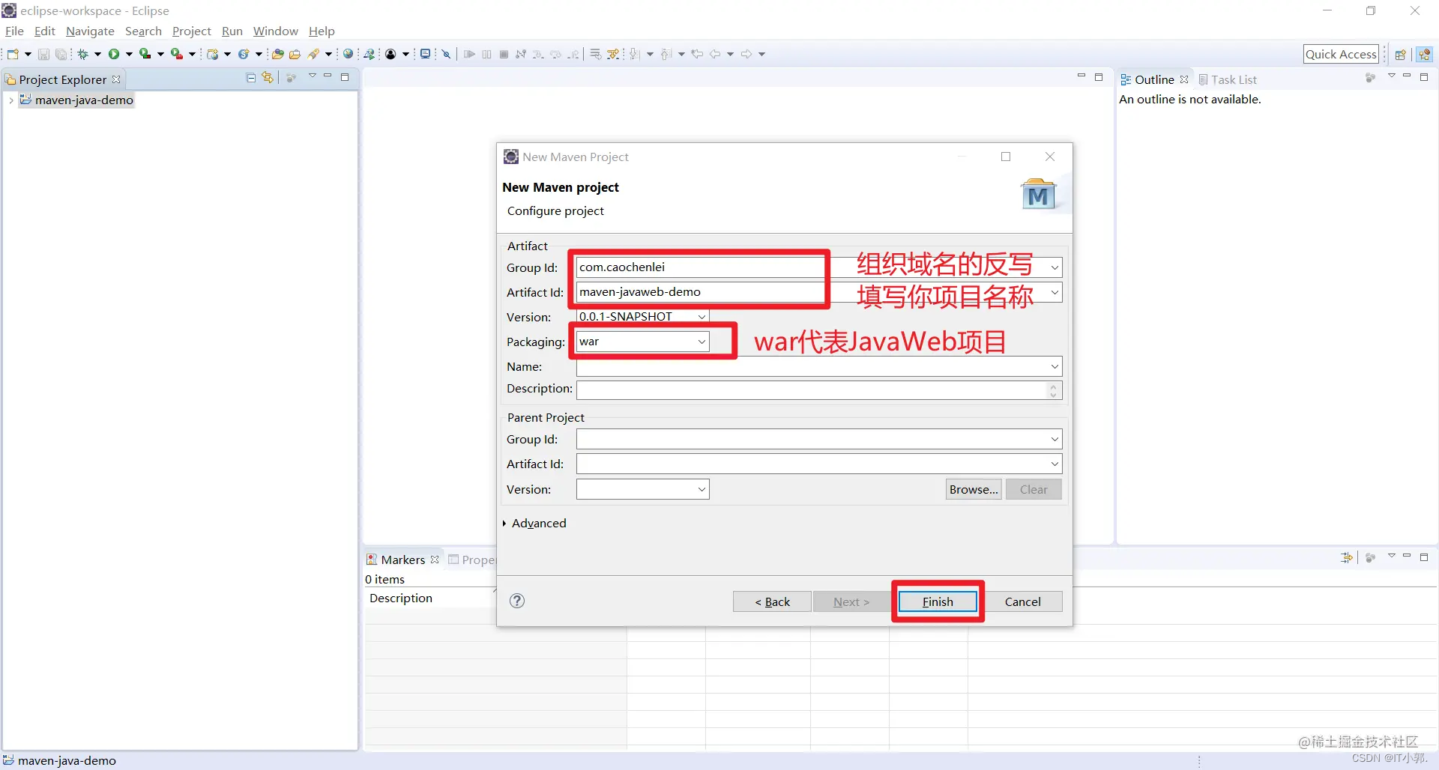The height and width of the screenshot is (770, 1439).
Task: Open the Parent Project Artifact Id dropdown
Action: [1055, 464]
